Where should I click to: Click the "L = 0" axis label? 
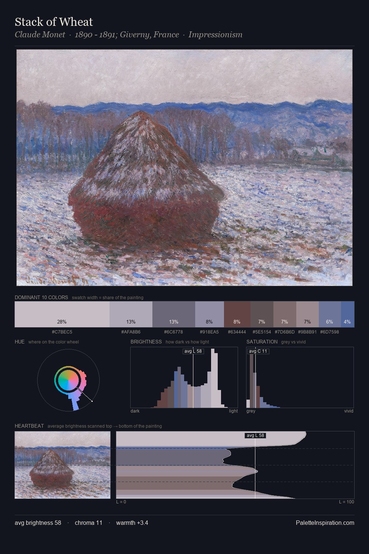tap(121, 502)
